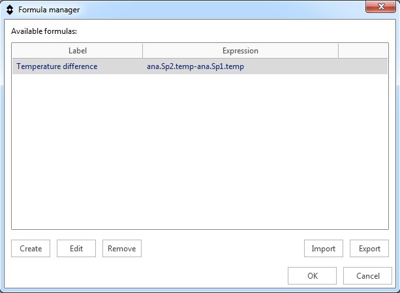Click the Available formulas label

(44, 31)
